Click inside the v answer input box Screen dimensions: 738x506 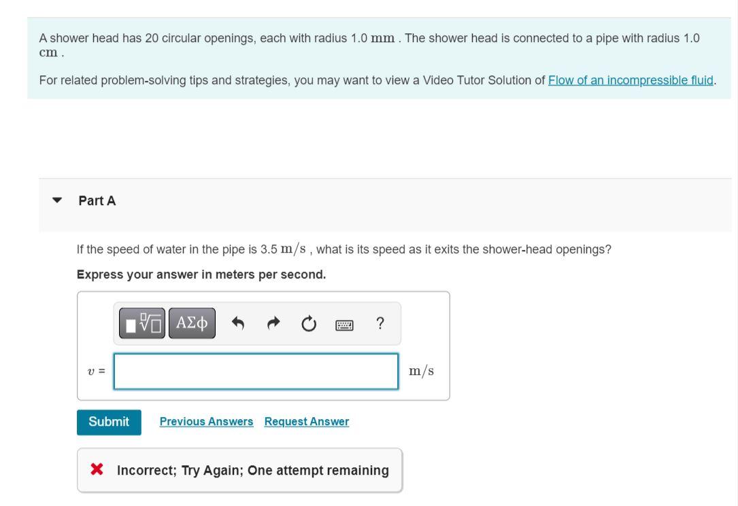click(x=256, y=371)
